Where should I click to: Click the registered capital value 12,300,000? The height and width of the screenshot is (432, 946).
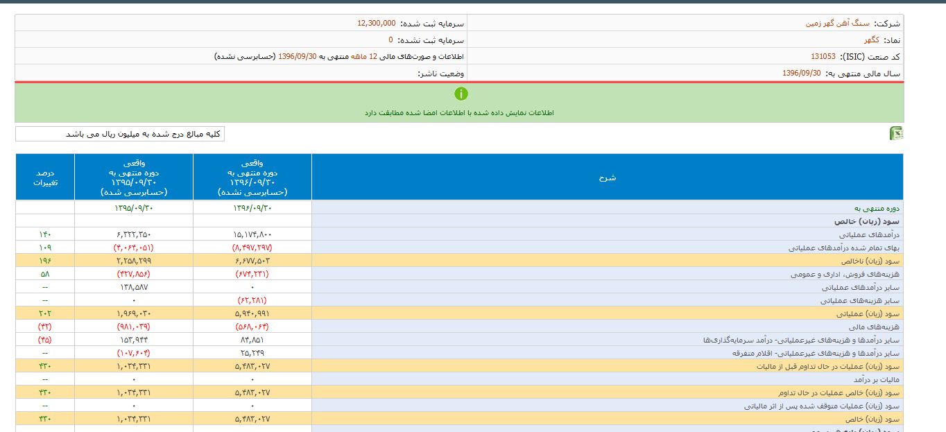click(377, 23)
